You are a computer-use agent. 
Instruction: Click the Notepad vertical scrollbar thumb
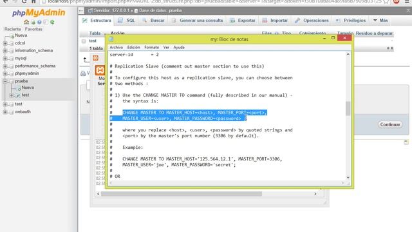[x=348, y=108]
